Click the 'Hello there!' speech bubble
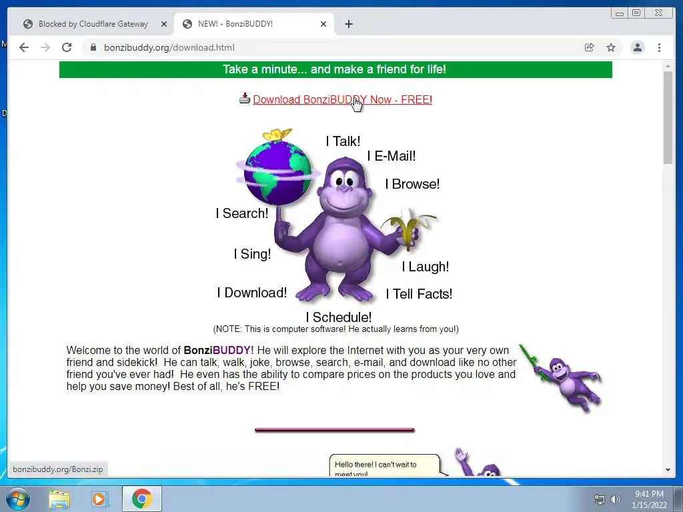 pyautogui.click(x=386, y=465)
